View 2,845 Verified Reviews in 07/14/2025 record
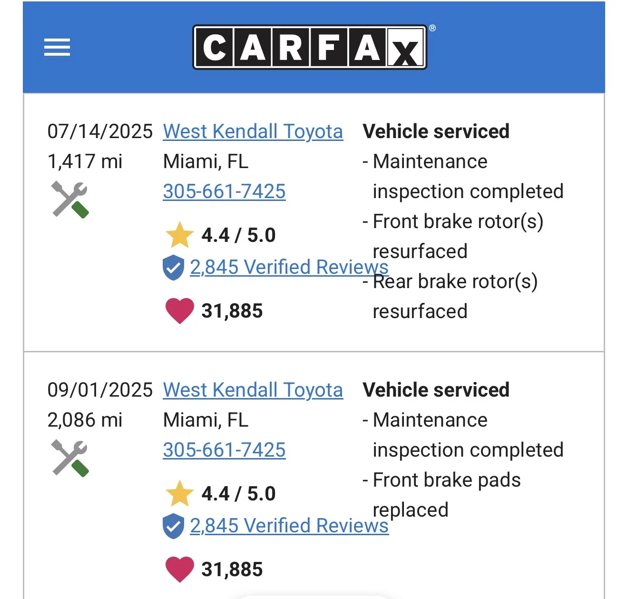 (289, 267)
